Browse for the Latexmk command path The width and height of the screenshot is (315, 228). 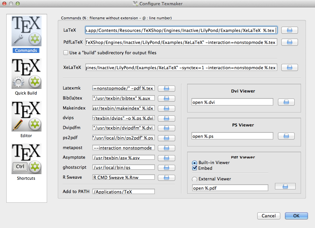[166, 88]
